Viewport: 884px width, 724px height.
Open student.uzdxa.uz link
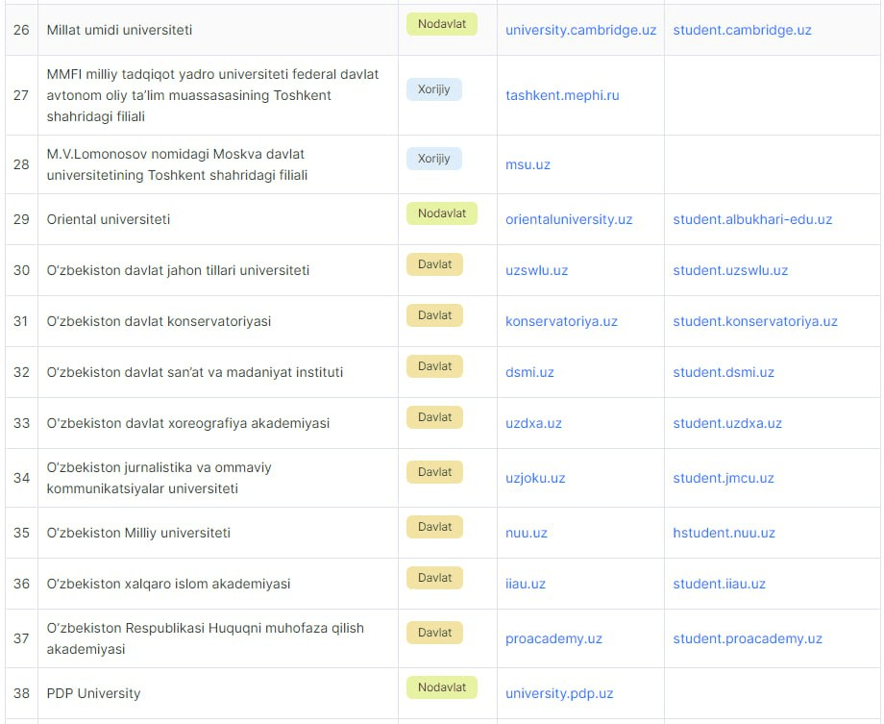pyautogui.click(x=727, y=423)
